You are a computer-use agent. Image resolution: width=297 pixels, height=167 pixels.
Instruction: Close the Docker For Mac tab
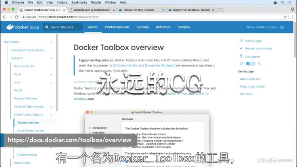pyautogui.click(x=164, y=10)
